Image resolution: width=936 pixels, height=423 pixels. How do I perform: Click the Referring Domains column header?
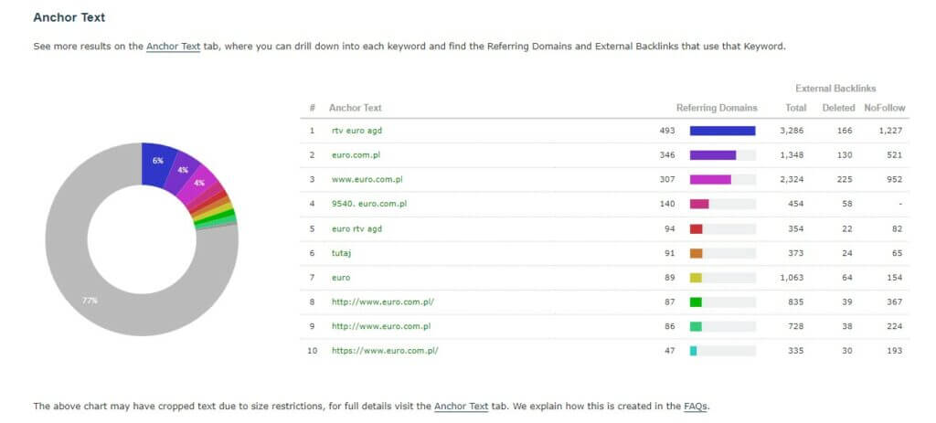717,108
